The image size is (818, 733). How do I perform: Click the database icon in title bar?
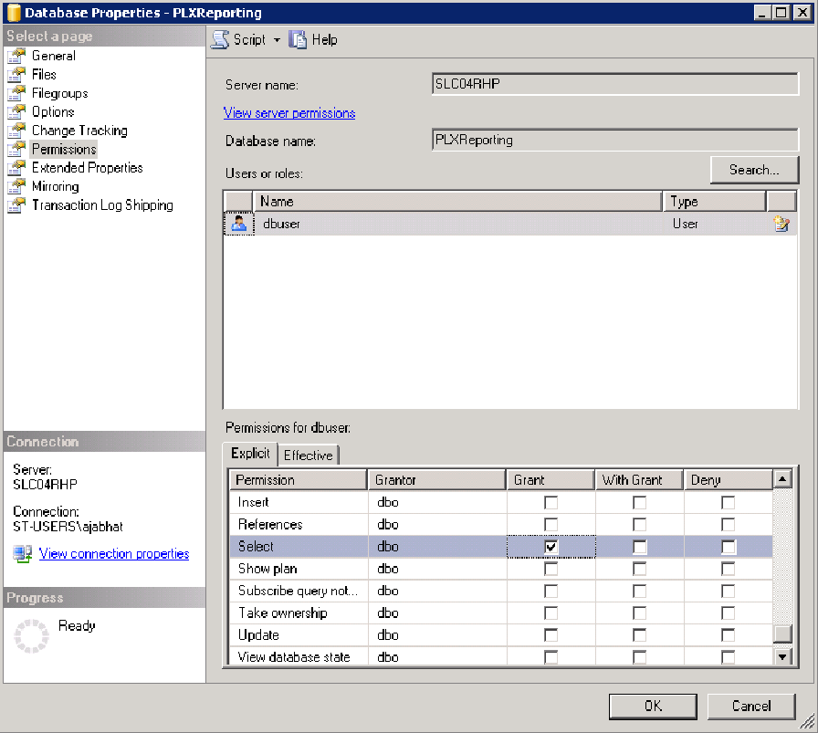pyautogui.click(x=14, y=13)
